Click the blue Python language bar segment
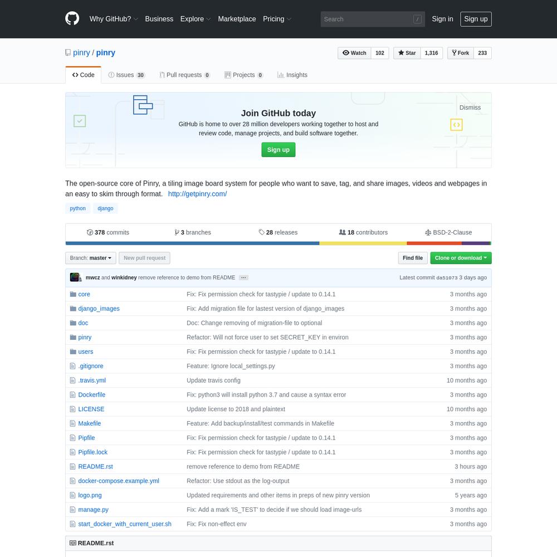The height and width of the screenshot is (557, 557). (192, 243)
